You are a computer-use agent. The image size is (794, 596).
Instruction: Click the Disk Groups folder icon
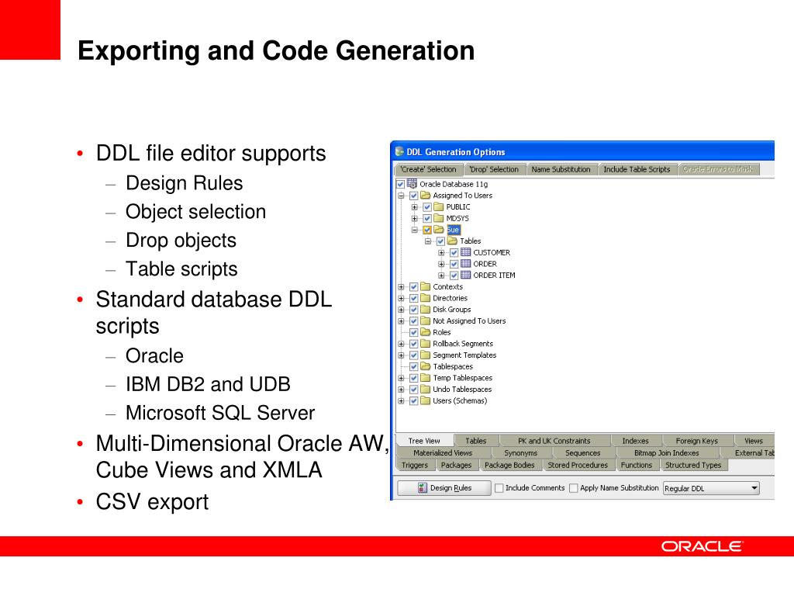pos(426,309)
